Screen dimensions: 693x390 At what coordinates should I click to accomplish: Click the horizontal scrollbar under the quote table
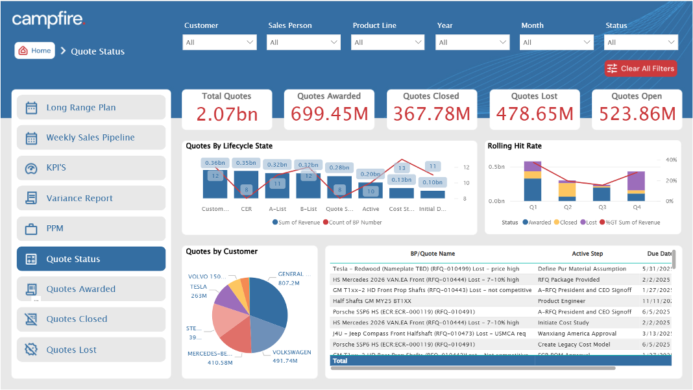[472, 368]
